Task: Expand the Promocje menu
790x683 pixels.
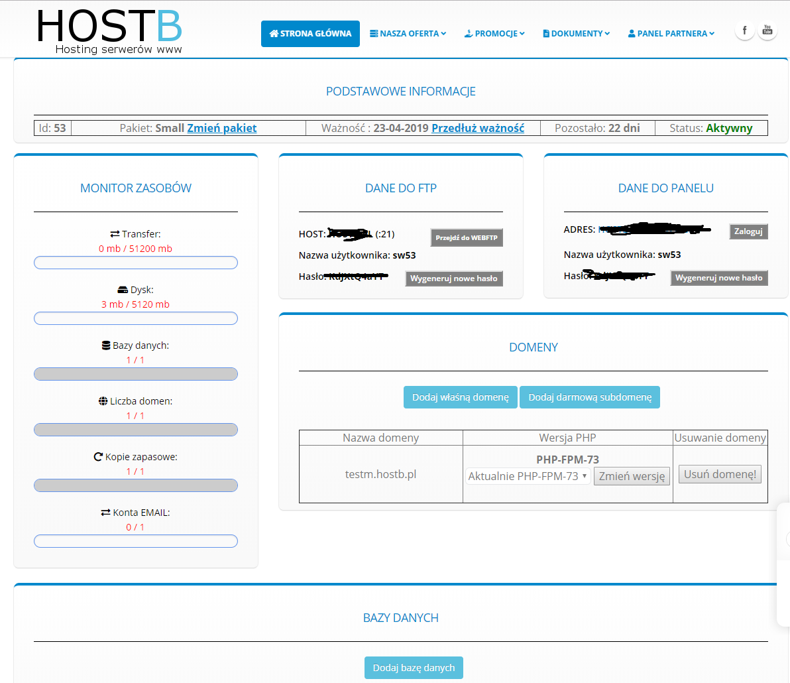Action: click(494, 34)
